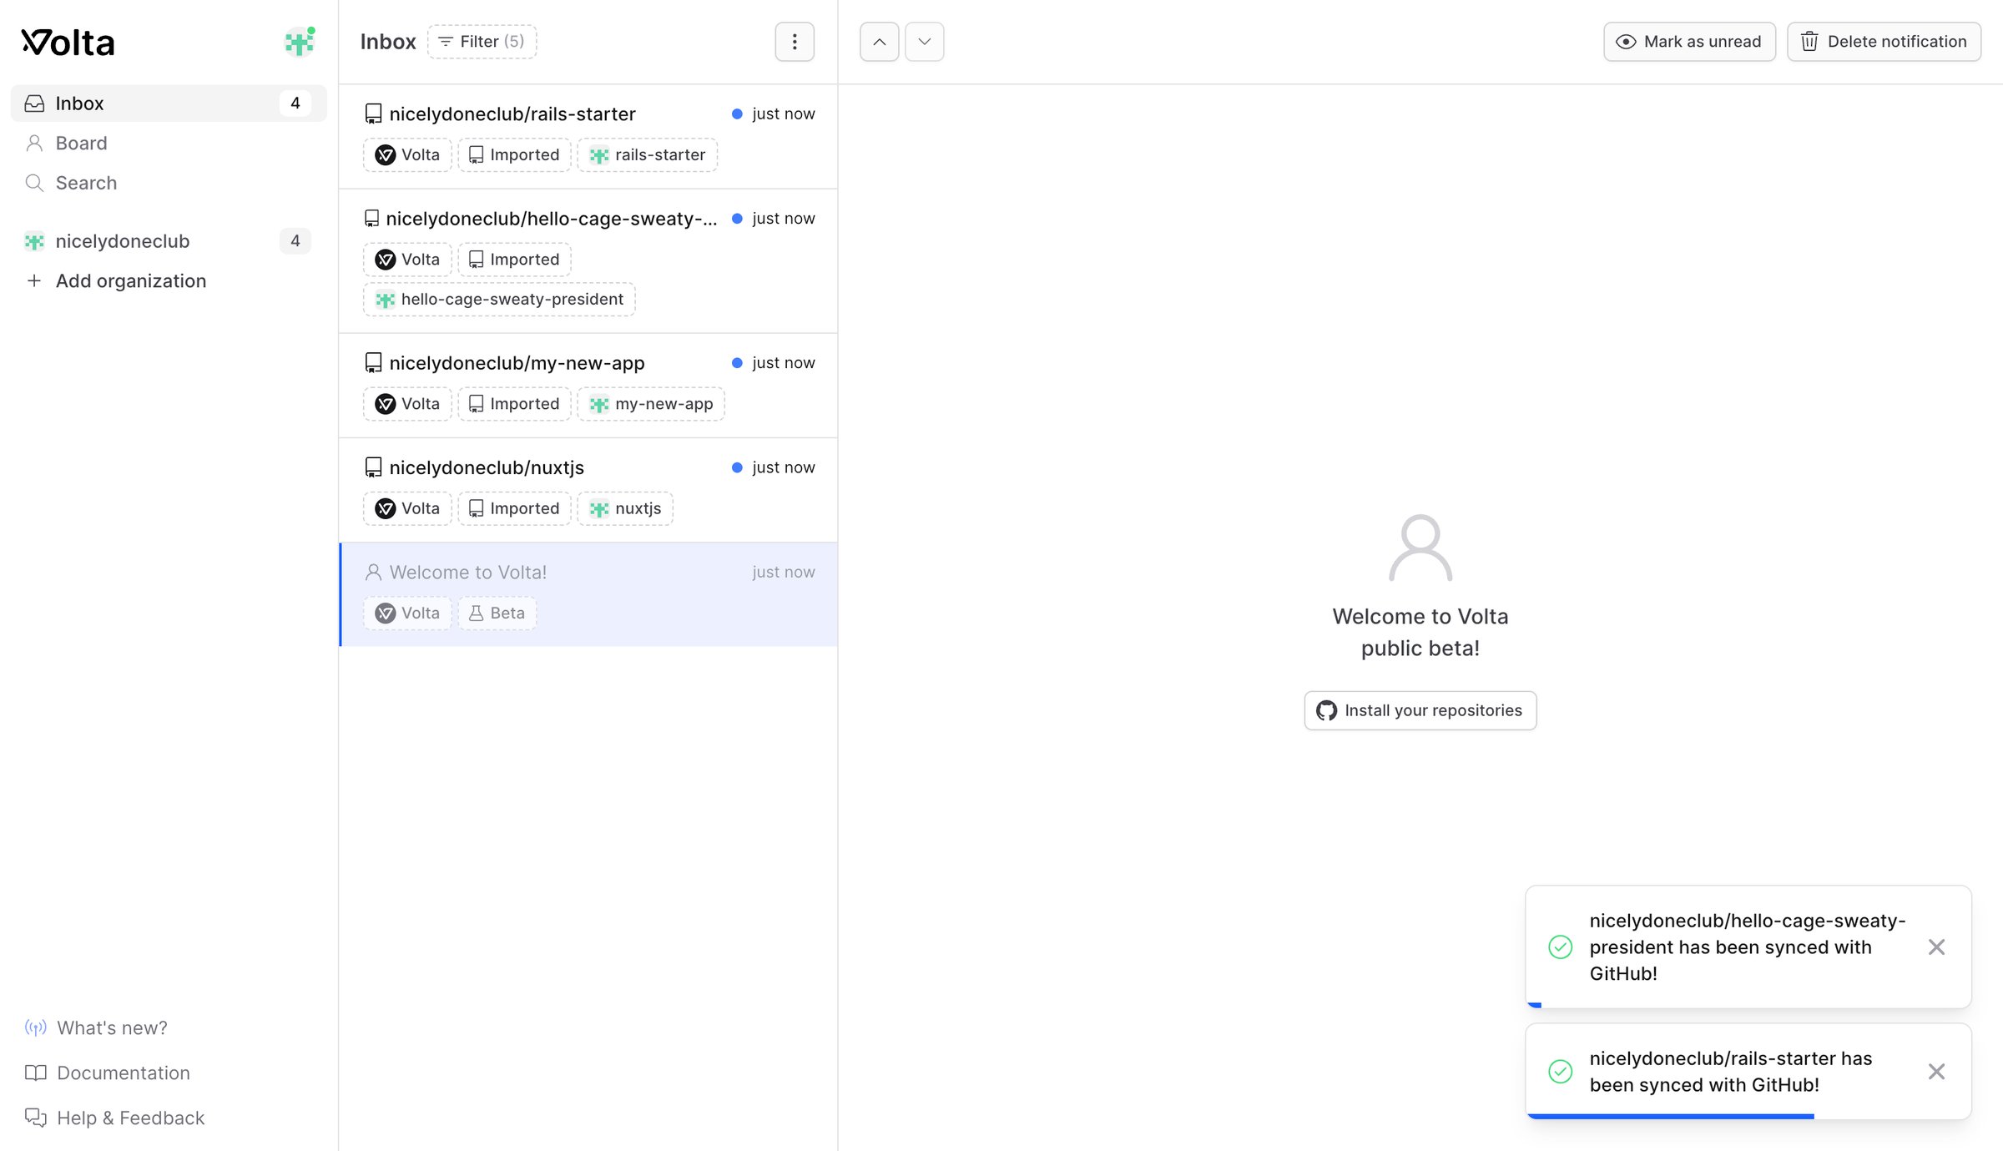The width and height of the screenshot is (2003, 1151).
Task: Open nicelydoneclub/rails-starter notification
Action: click(589, 136)
